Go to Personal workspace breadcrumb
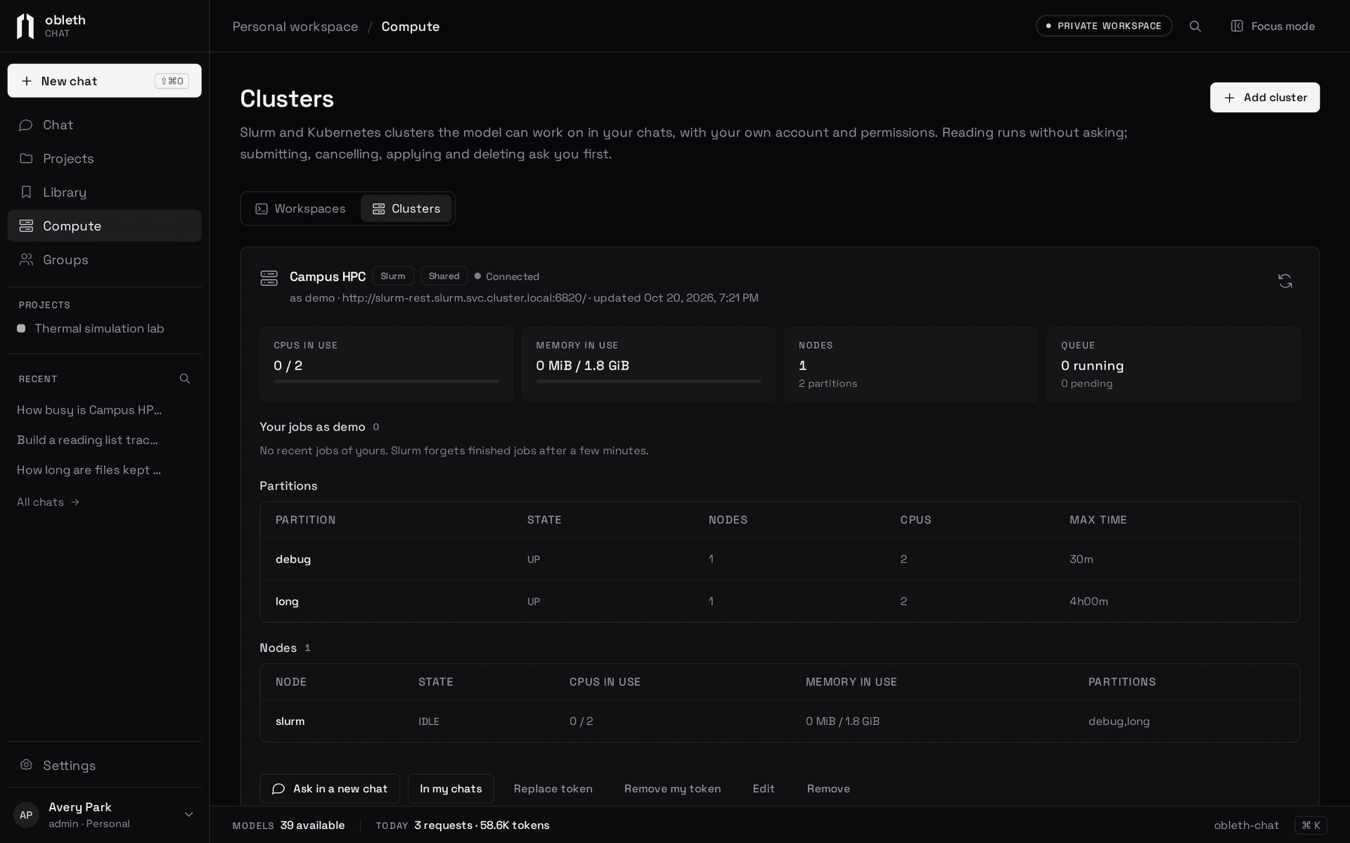This screenshot has height=843, width=1350. point(295,27)
